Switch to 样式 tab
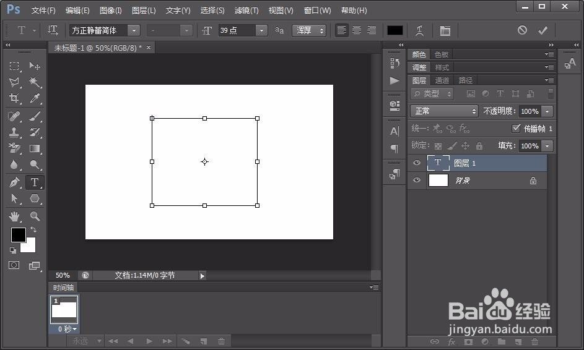This screenshot has width=584, height=350. click(442, 67)
